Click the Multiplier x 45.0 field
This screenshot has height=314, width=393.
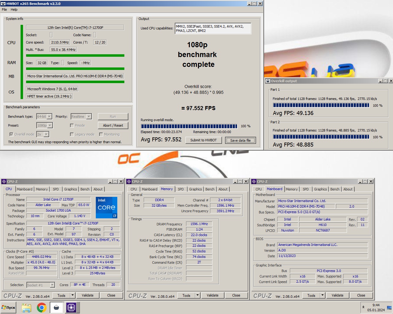click(41, 262)
